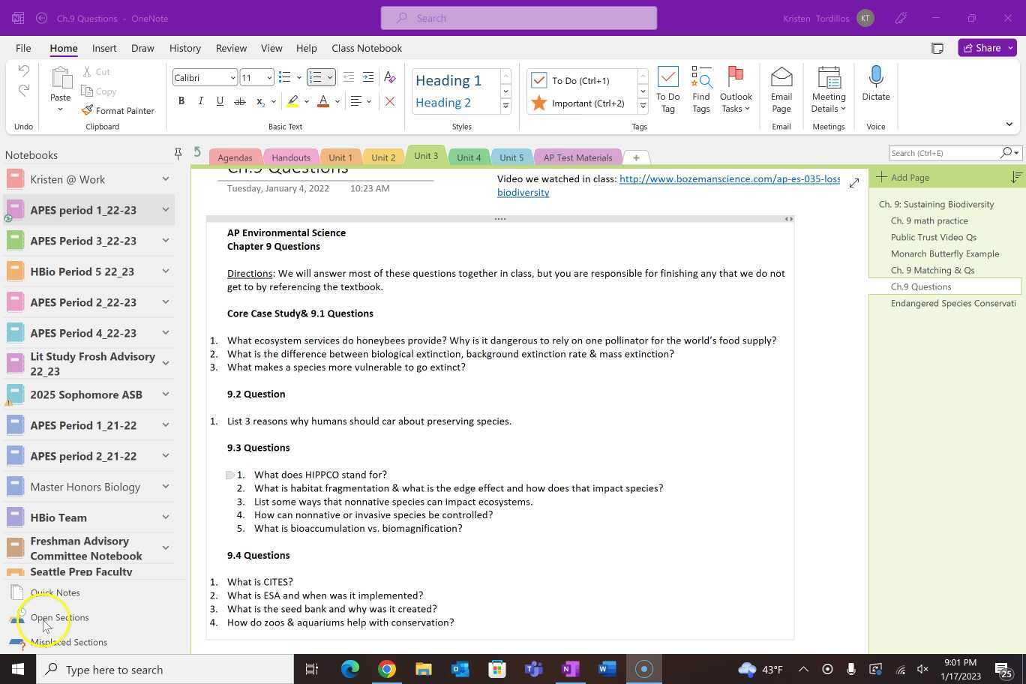Open the font size dropdown

(268, 77)
